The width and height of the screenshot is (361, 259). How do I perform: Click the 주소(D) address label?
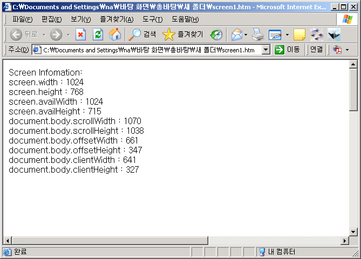[x=18, y=50]
